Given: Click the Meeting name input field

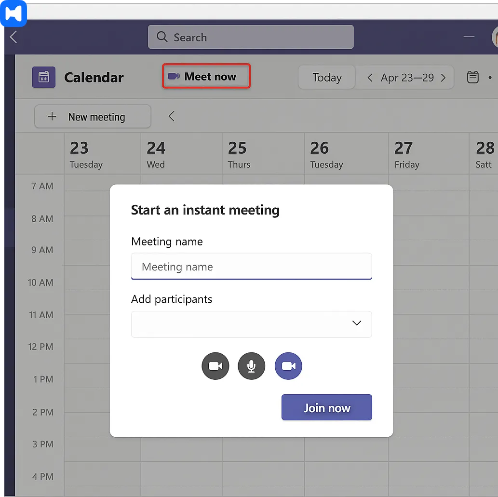Looking at the screenshot, I should (251, 266).
